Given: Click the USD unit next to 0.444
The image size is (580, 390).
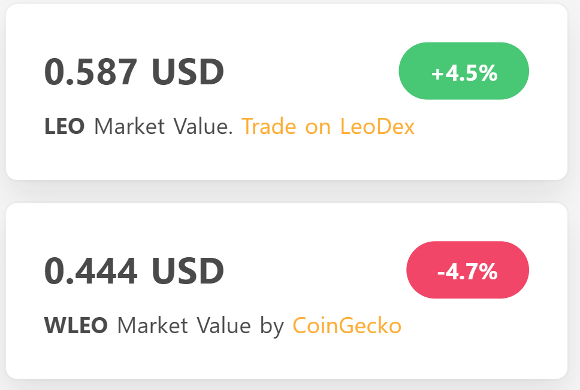Looking at the screenshot, I should click(x=189, y=270).
